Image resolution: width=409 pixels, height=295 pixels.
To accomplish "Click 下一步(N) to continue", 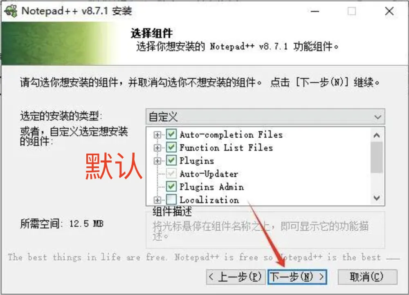I will 297,277.
